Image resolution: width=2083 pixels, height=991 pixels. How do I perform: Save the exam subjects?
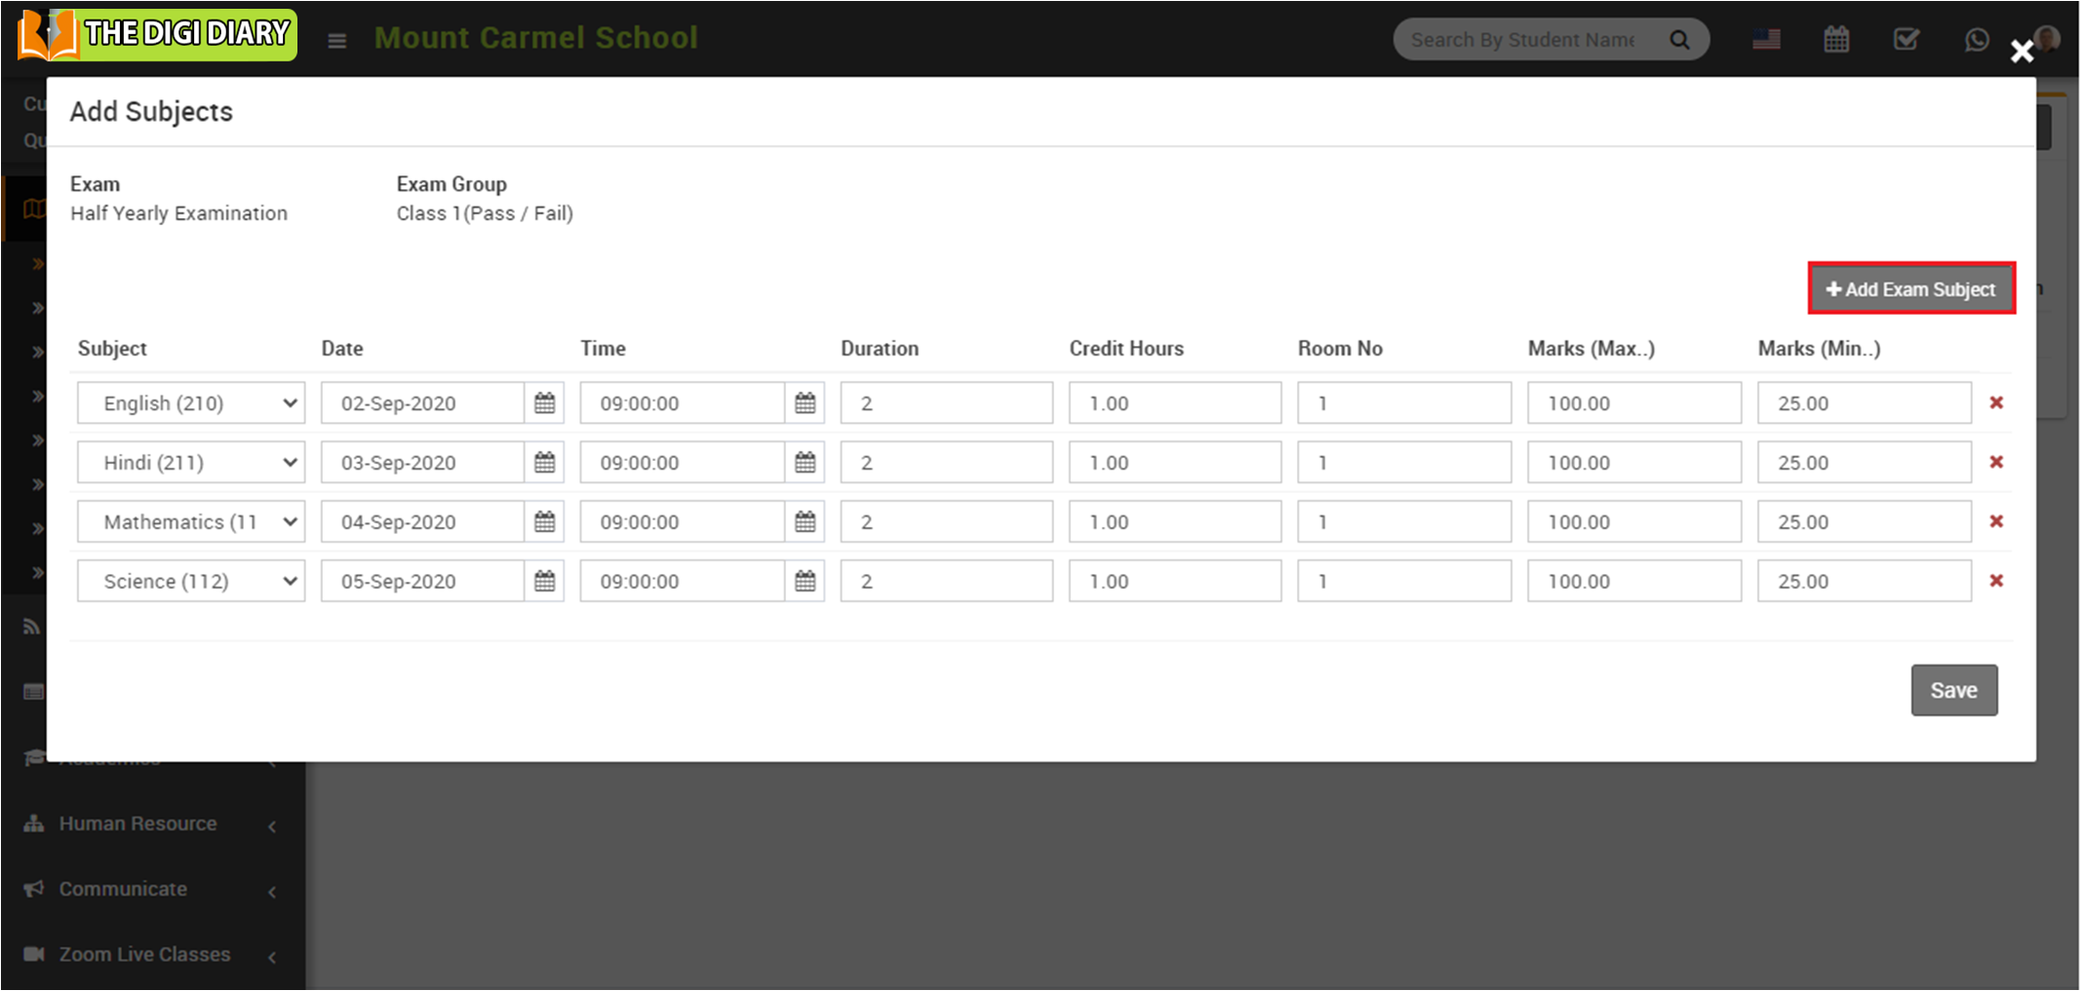[1953, 691]
